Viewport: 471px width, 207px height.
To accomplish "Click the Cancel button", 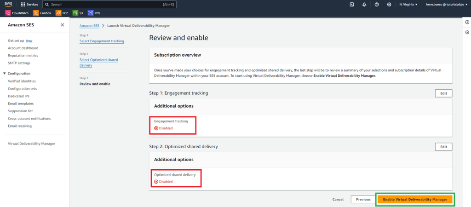I will (338, 199).
